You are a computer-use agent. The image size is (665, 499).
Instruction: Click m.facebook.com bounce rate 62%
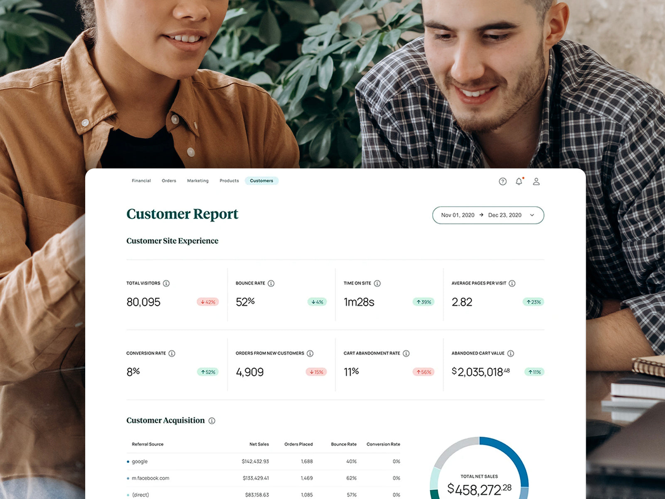pyautogui.click(x=351, y=478)
